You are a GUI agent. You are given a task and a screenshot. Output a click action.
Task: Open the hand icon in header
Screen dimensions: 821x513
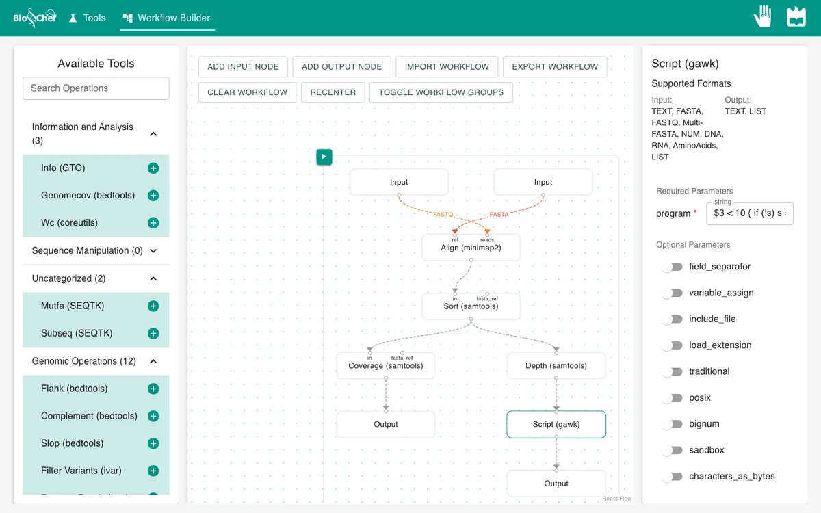(x=763, y=17)
